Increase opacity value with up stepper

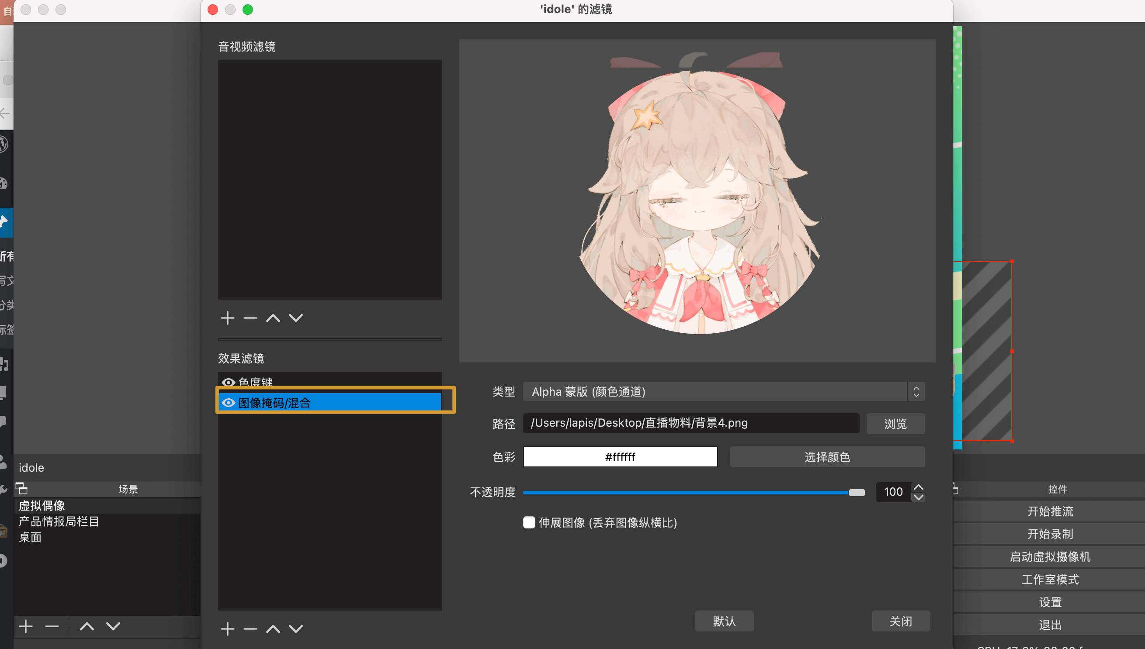pos(919,487)
